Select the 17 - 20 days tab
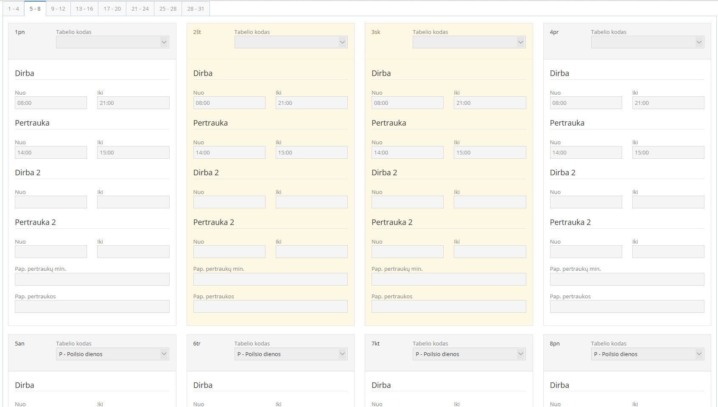 (112, 8)
